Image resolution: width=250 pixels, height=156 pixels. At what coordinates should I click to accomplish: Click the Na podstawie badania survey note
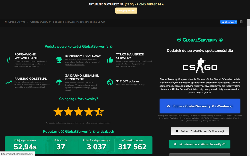tap(78, 123)
